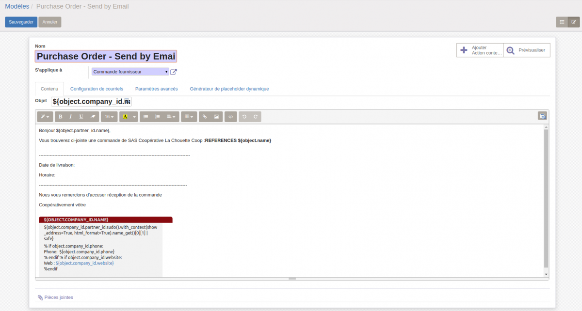Redo the last edit

pos(255,117)
